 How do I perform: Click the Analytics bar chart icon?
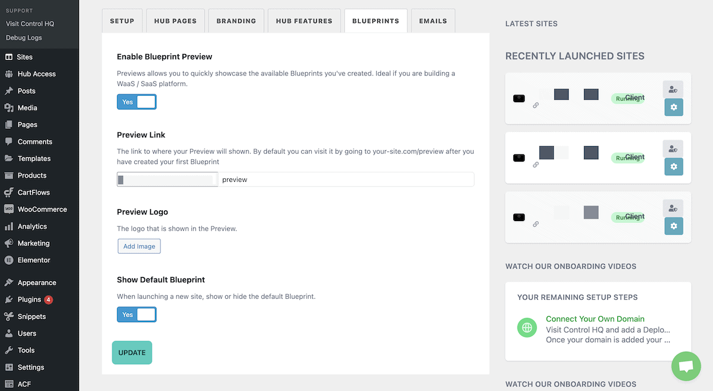[x=9, y=226]
